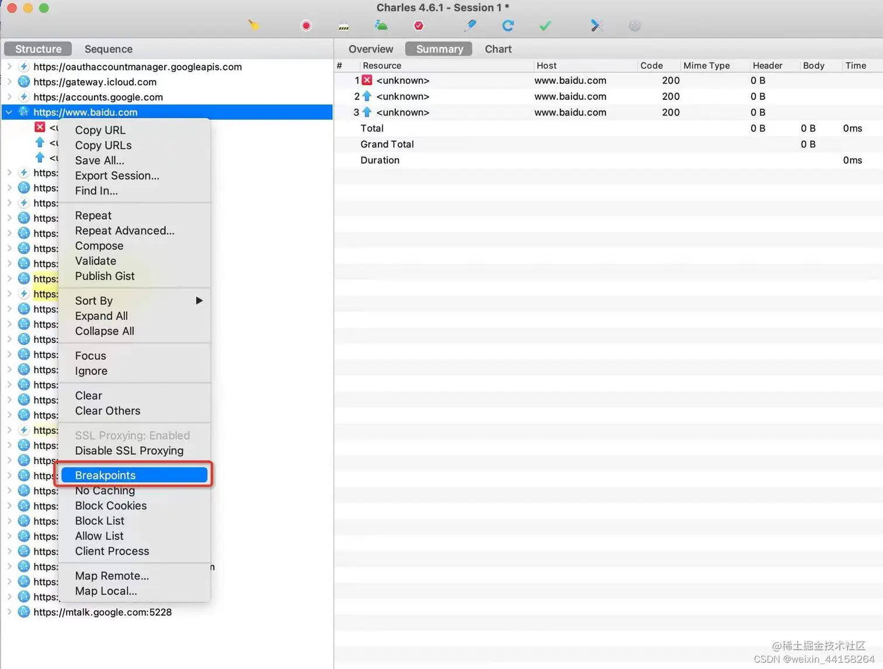Screen dimensions: 883x669
Task: Click the Grand Total row label
Action: click(x=387, y=144)
